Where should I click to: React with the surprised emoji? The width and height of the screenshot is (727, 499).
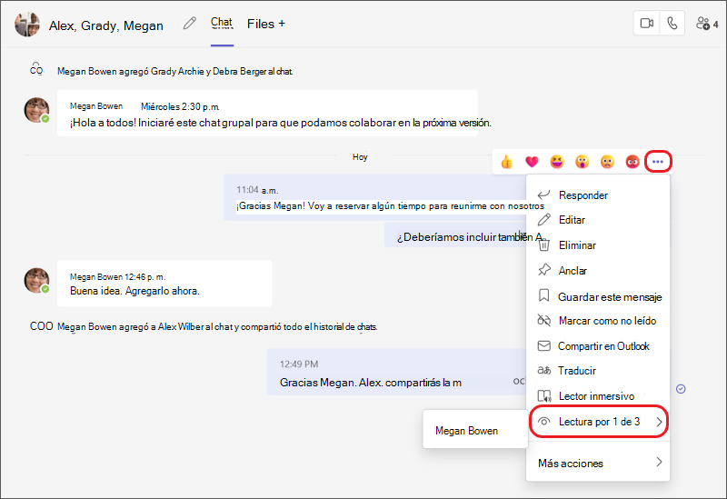pos(582,162)
